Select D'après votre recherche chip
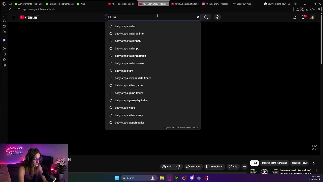 [275, 163]
